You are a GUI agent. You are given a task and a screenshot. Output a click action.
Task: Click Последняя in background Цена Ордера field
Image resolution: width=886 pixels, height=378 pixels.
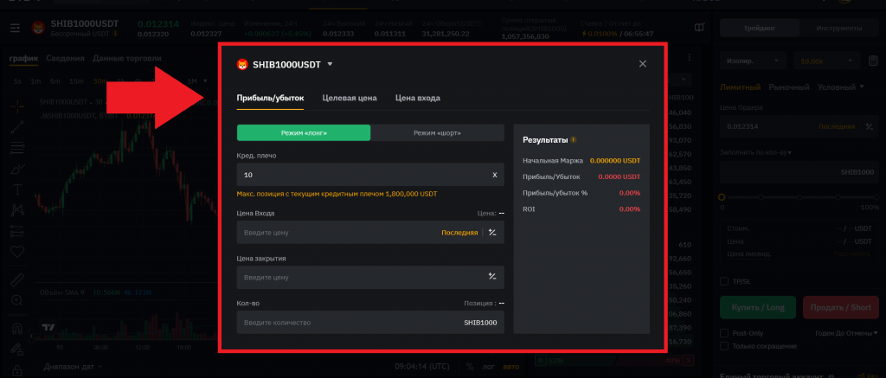(x=837, y=126)
